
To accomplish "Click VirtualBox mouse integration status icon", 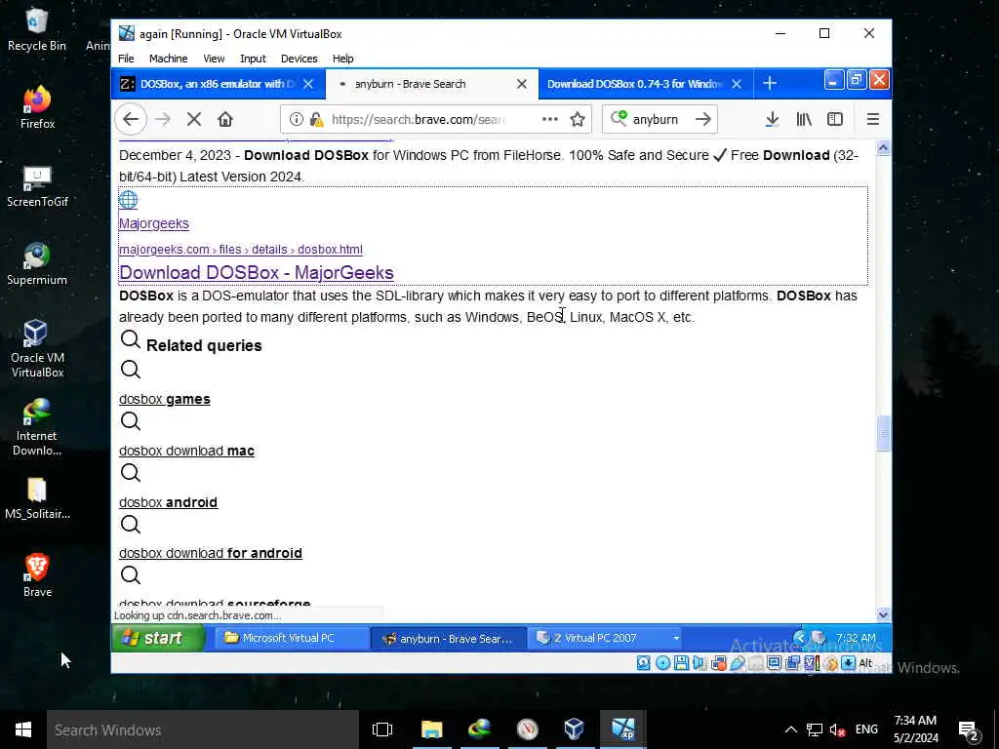I will click(830, 663).
